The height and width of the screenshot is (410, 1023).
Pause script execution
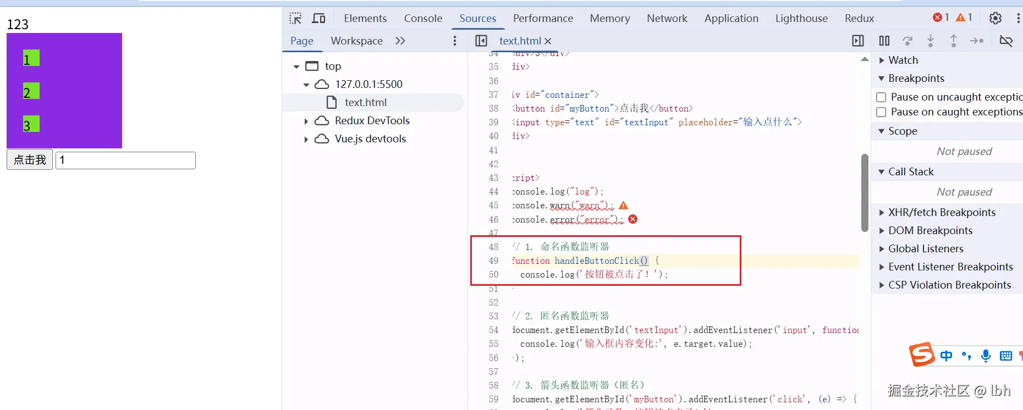coord(884,41)
